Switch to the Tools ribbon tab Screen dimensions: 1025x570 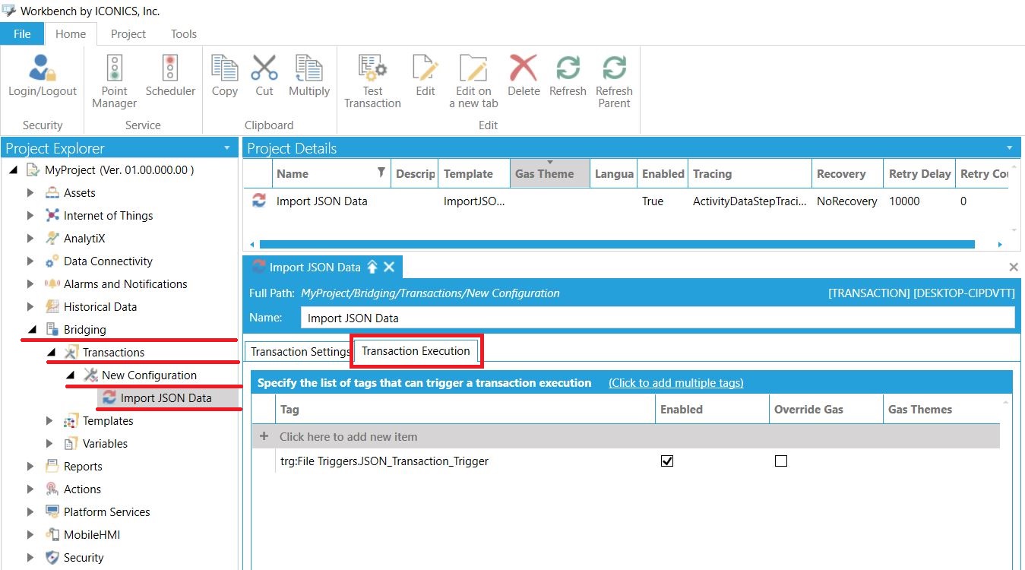coord(184,33)
